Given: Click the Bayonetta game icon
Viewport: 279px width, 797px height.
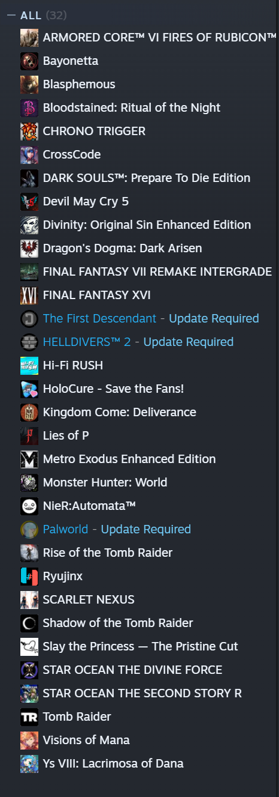Looking at the screenshot, I should tap(29, 61).
